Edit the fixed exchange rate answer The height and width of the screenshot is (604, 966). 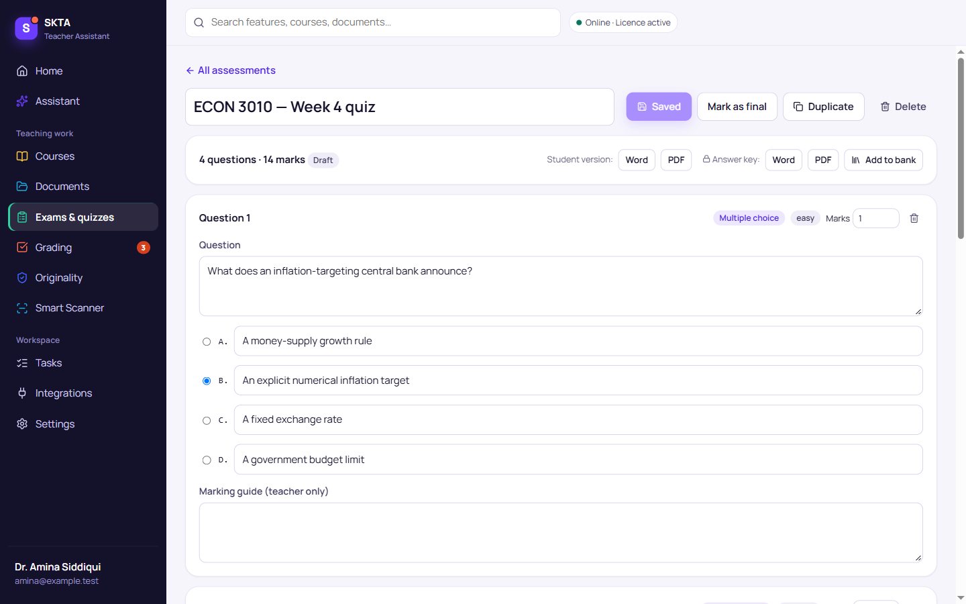pos(578,419)
